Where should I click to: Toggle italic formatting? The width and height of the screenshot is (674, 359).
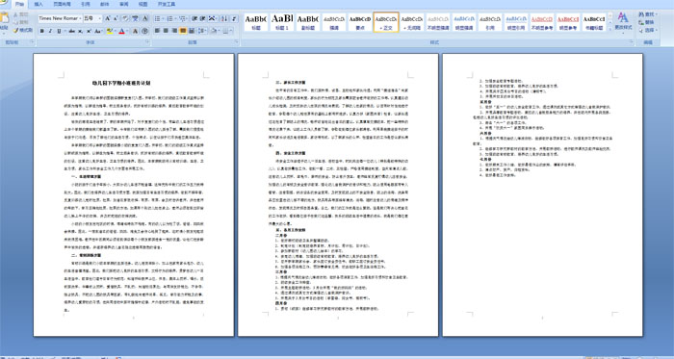click(x=50, y=31)
